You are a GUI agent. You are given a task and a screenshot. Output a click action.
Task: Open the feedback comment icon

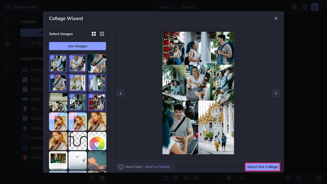point(294,7)
